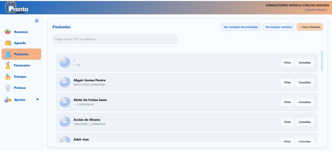The image size is (332, 151).
Task: Open Consultas for Abrão De Freitas Sasso
Action: click(304, 102)
